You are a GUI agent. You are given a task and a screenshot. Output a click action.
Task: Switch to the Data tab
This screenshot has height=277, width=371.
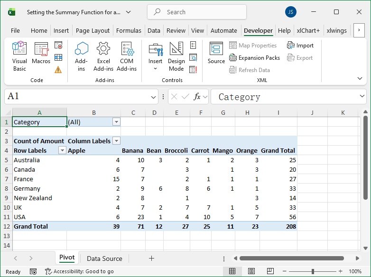(x=154, y=30)
